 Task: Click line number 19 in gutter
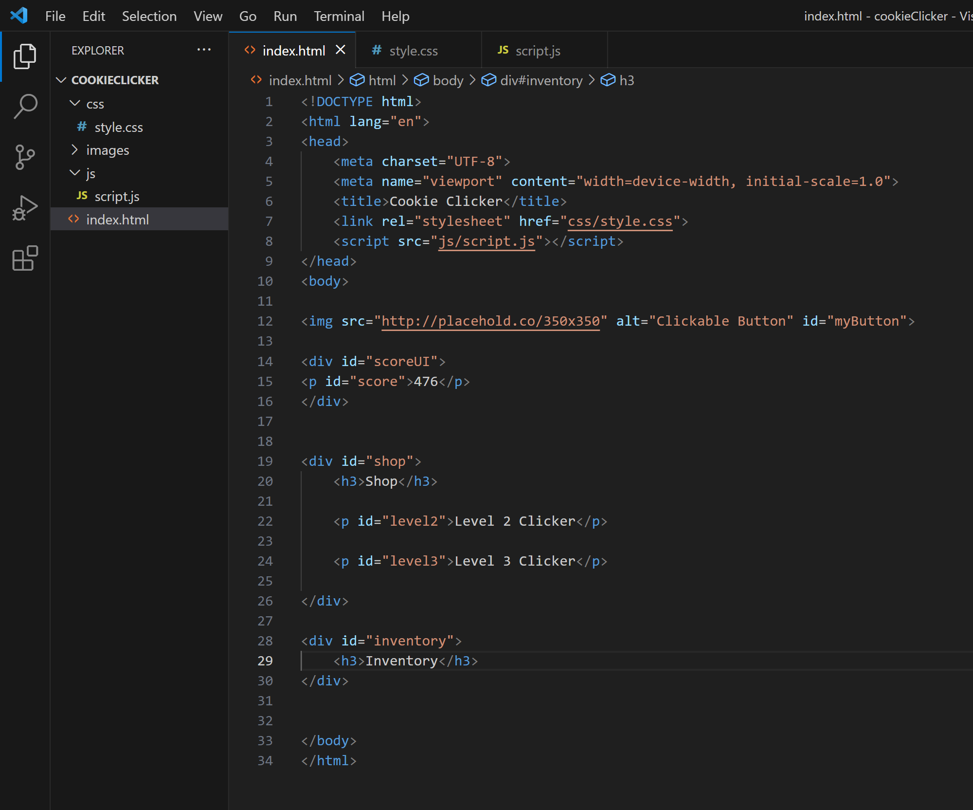(265, 461)
